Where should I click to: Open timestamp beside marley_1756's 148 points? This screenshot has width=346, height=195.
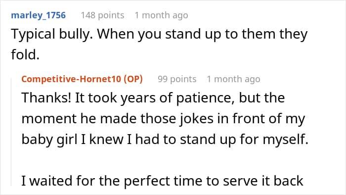point(161,15)
